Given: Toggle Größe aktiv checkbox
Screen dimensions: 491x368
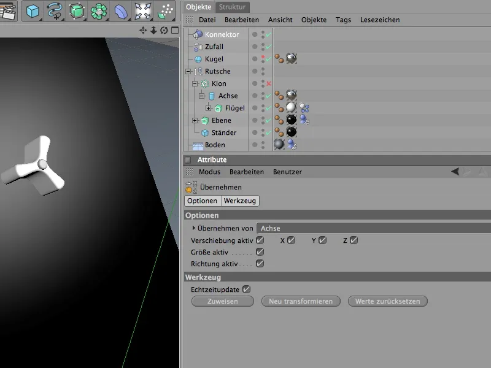Looking at the screenshot, I should click(x=260, y=252).
